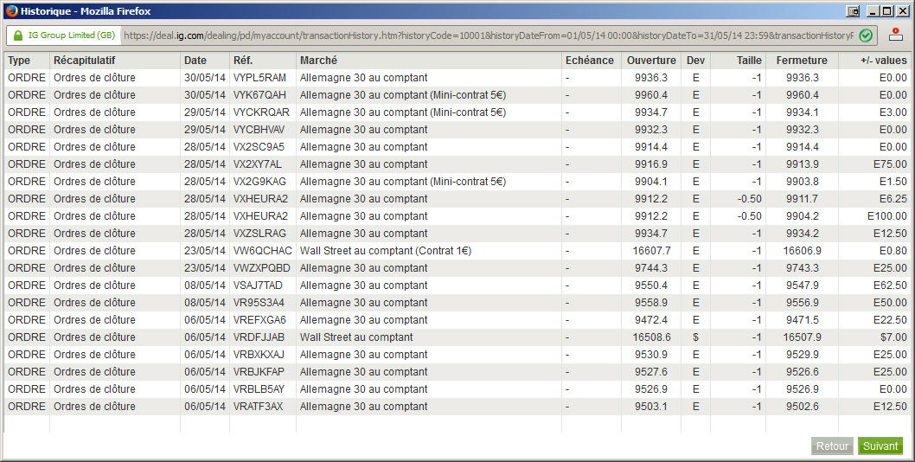This screenshot has height=462, width=915.
Task: Select reference VRBXKXAJ
Action: pos(259,355)
